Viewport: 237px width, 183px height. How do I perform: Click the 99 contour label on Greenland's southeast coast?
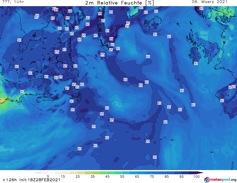coord(111,39)
